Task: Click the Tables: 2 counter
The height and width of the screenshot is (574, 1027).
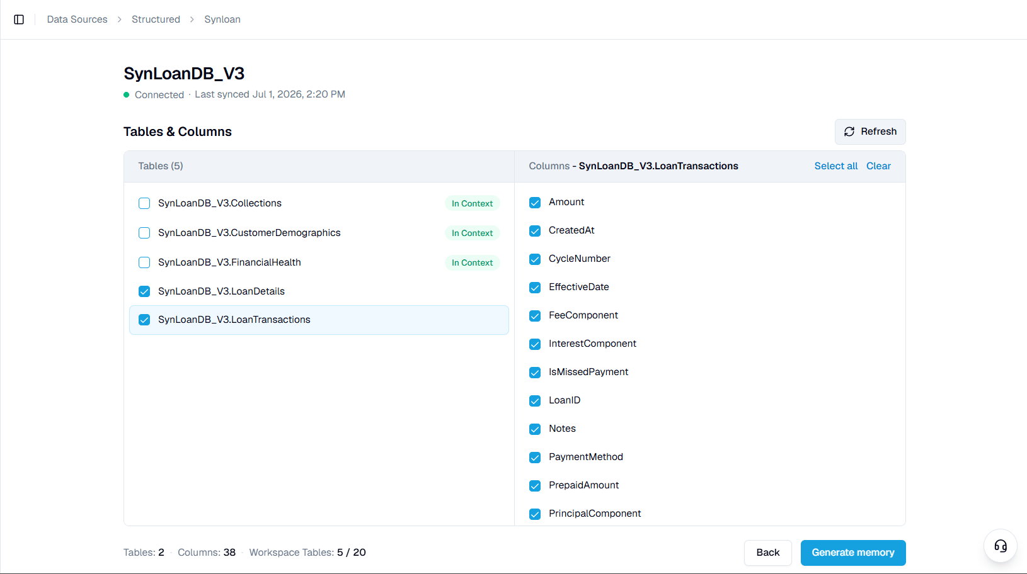Action: point(144,553)
